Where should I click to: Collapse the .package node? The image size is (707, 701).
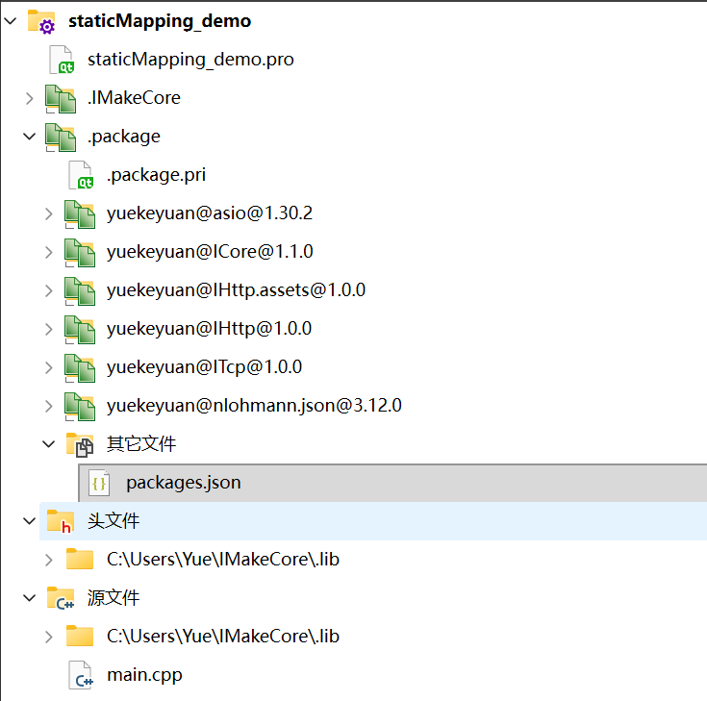29,137
